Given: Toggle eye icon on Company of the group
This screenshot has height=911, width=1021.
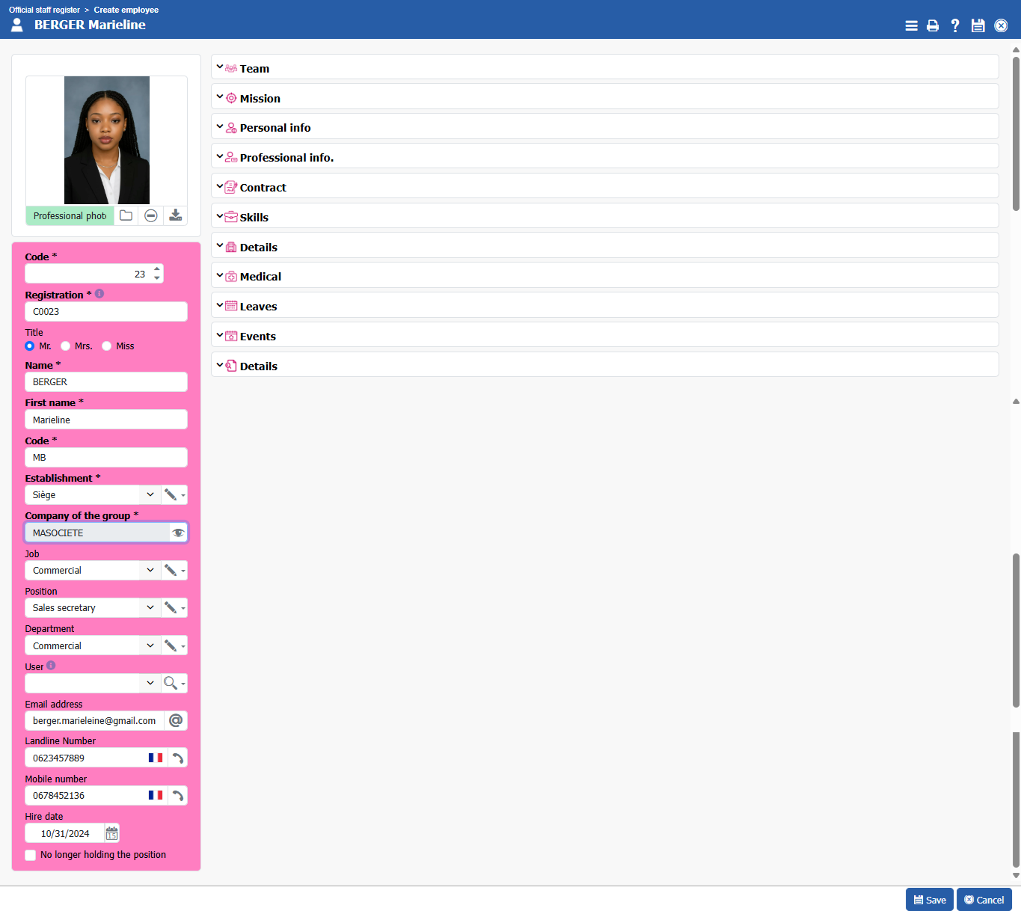Looking at the screenshot, I should point(178,533).
